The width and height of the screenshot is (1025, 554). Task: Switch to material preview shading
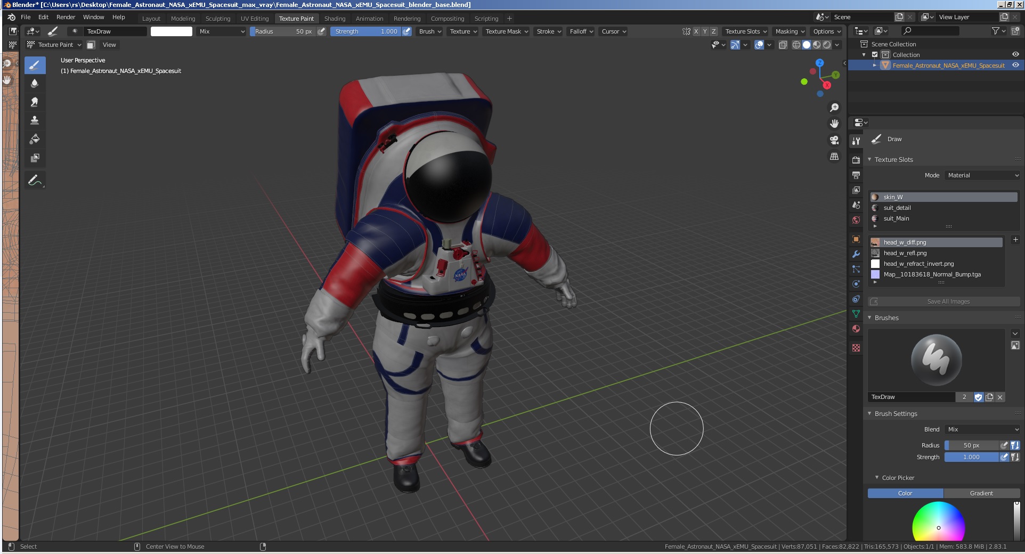click(817, 45)
